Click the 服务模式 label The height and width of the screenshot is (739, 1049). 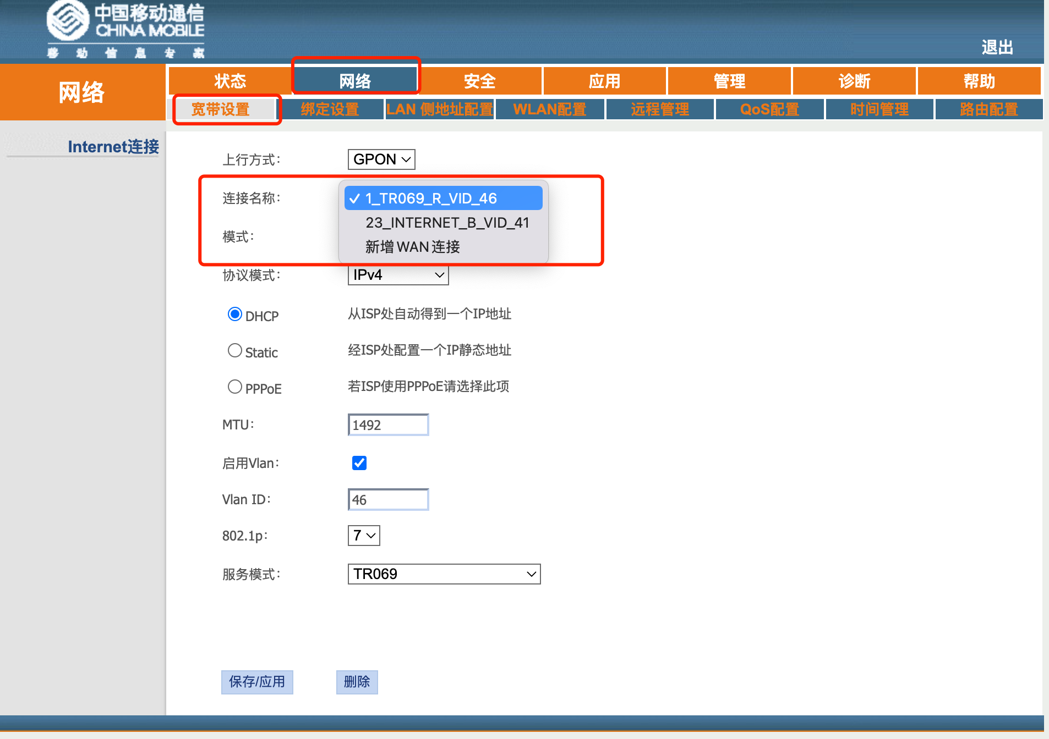coord(252,575)
